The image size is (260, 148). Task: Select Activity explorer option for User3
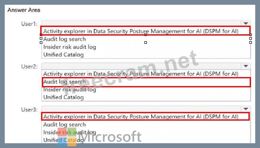click(x=141, y=117)
